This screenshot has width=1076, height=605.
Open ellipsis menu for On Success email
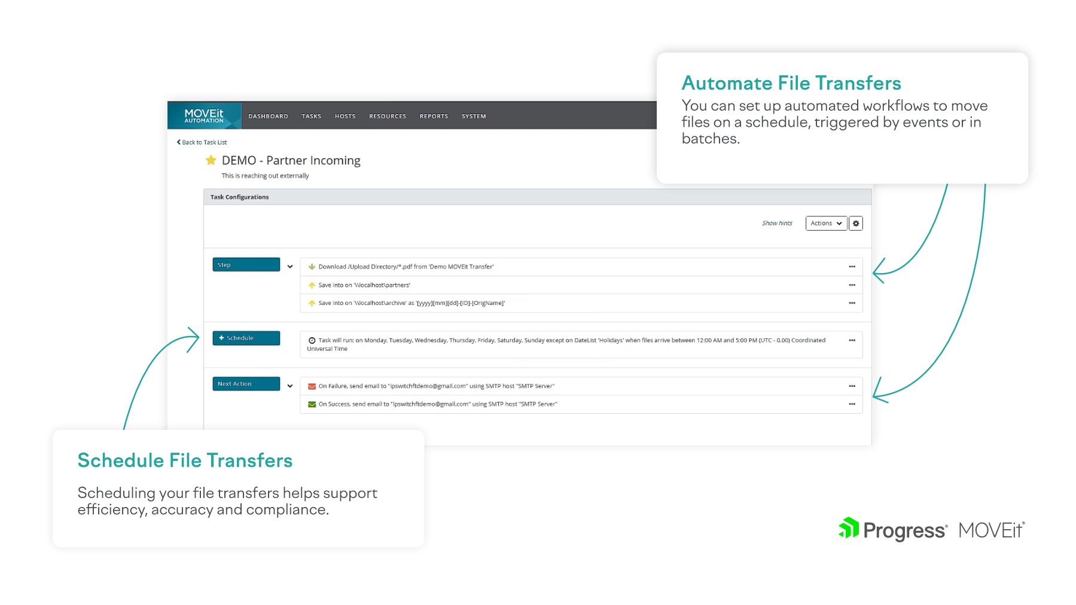852,404
